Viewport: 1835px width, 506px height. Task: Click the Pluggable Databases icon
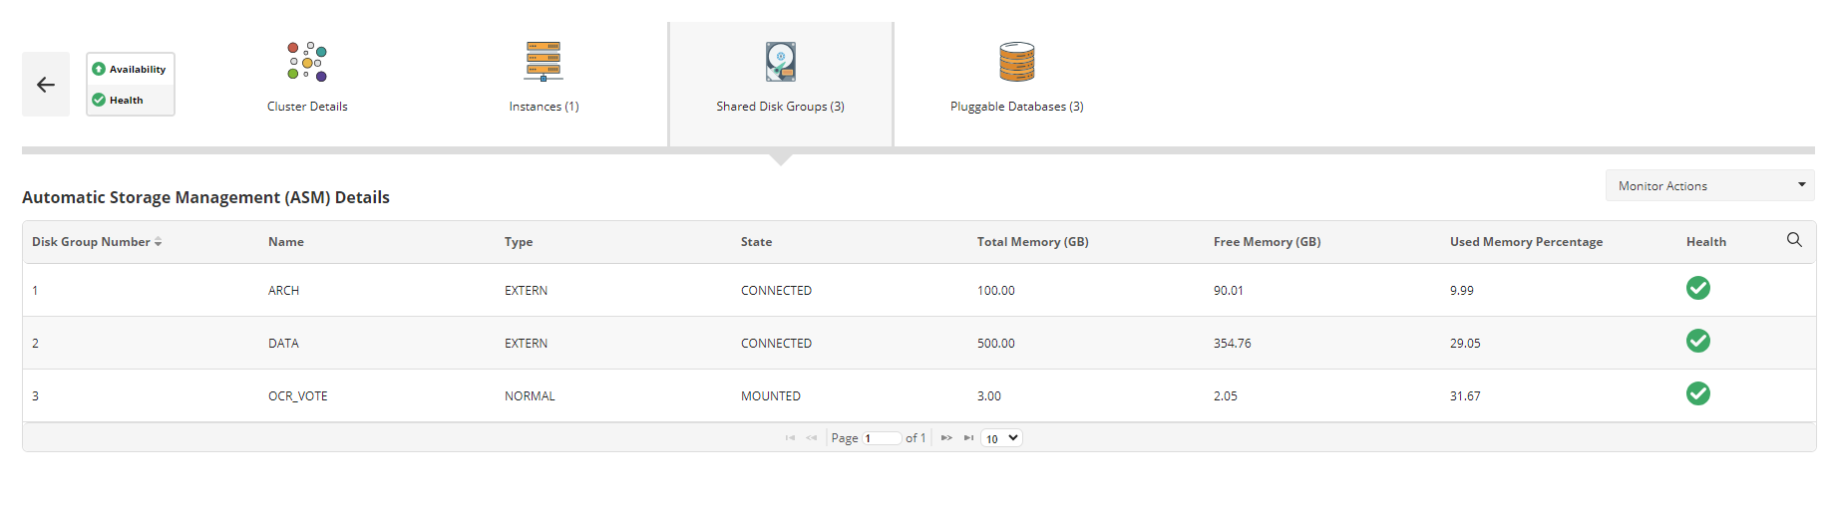[1016, 62]
